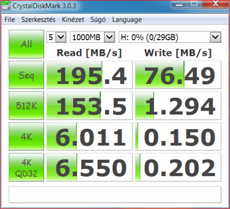Start the Seq benchmark test
The image size is (230, 209).
(x=26, y=75)
